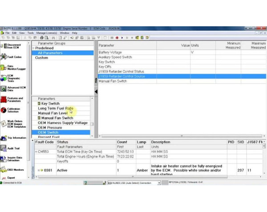Open the Audit Trail sidebar icon
The image size is (267, 212).
[x=4, y=148]
